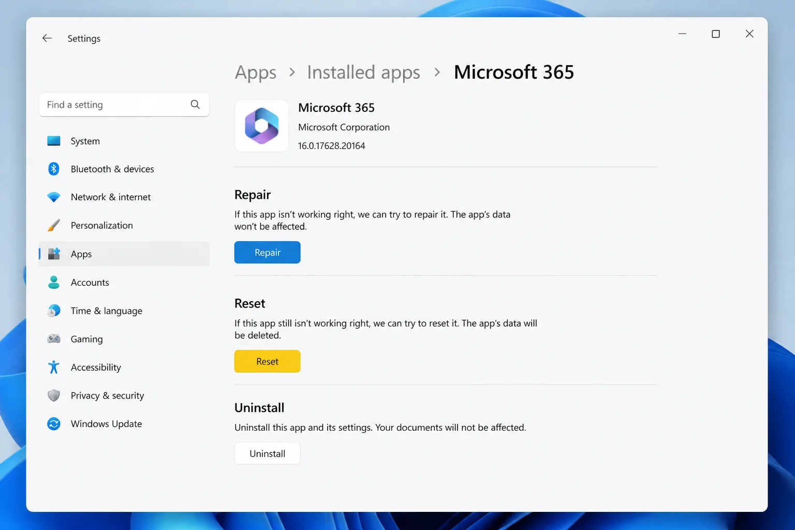Focus the Find a setting search box

[124, 105]
